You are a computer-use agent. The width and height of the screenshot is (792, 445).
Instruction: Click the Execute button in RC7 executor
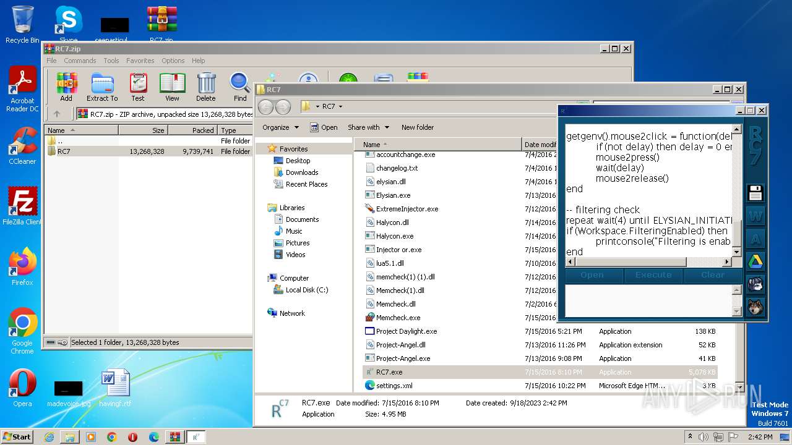[653, 275]
